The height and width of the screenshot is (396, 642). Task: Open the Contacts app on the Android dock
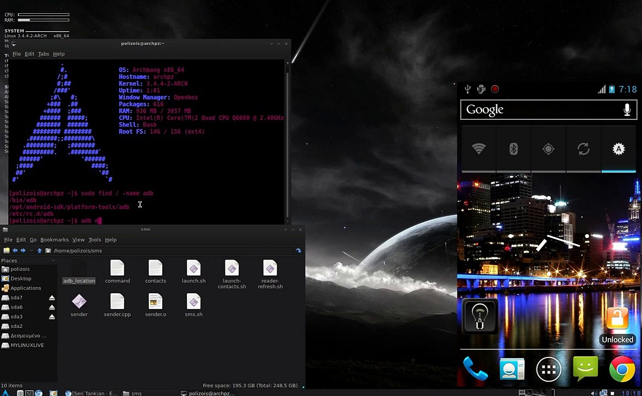(512, 369)
